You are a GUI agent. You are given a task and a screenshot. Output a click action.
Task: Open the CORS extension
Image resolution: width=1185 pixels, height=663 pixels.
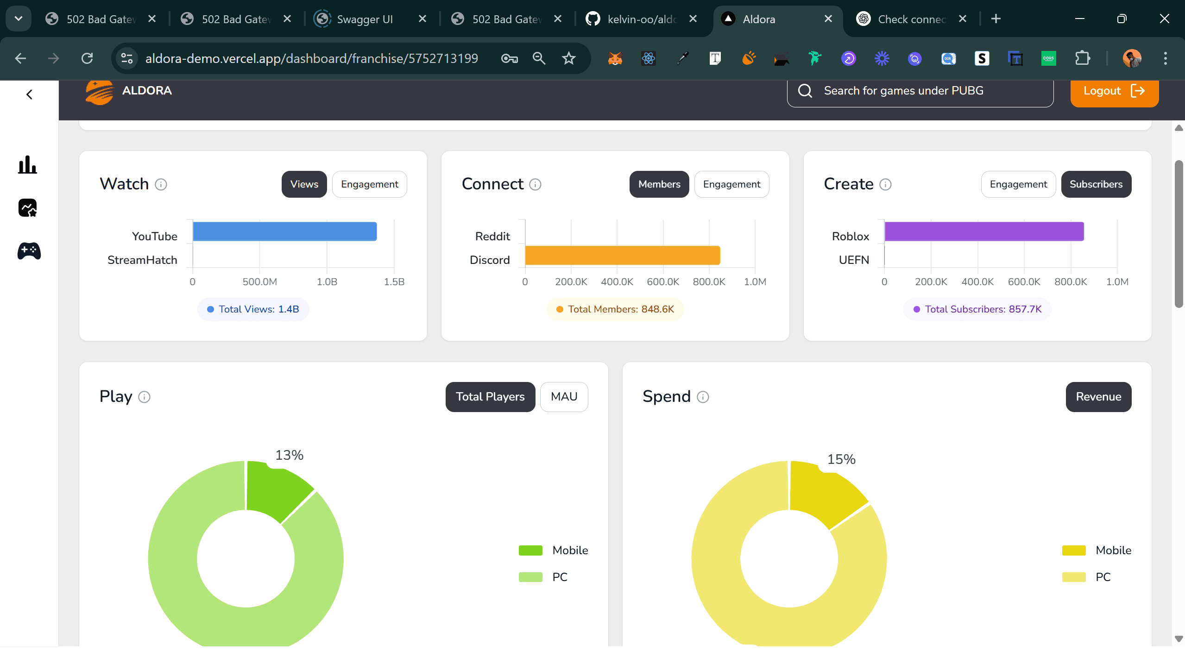[x=1048, y=58]
